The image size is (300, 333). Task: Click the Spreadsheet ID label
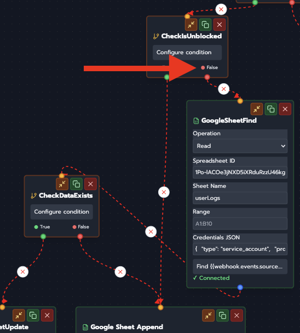tap(214, 161)
